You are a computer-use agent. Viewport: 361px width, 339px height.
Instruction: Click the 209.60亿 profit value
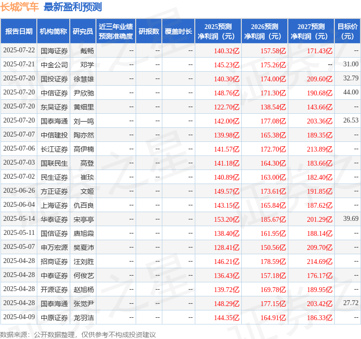319,79
